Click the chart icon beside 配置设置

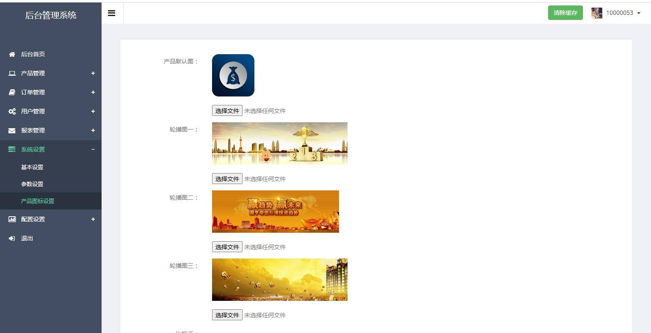(11, 219)
